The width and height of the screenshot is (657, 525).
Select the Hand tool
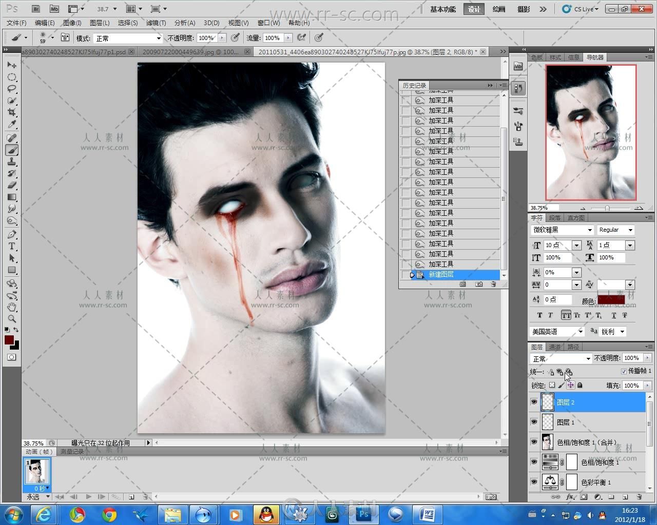[12, 307]
